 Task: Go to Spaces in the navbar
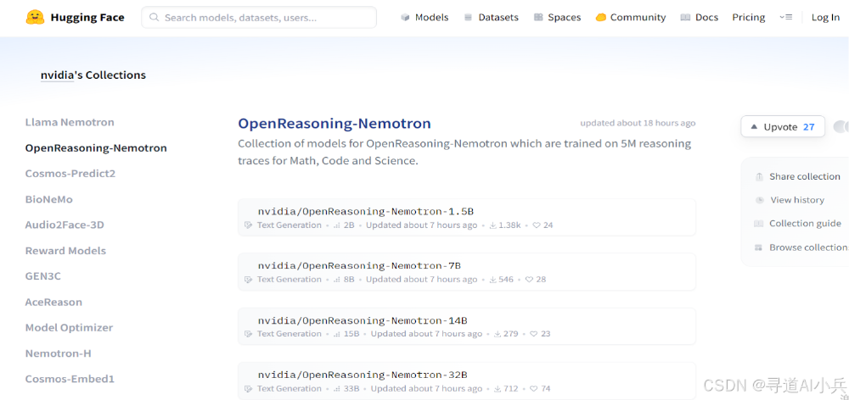tap(557, 17)
